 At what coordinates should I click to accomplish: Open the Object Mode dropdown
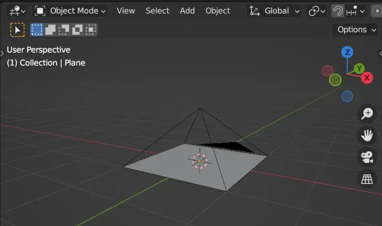coord(69,11)
